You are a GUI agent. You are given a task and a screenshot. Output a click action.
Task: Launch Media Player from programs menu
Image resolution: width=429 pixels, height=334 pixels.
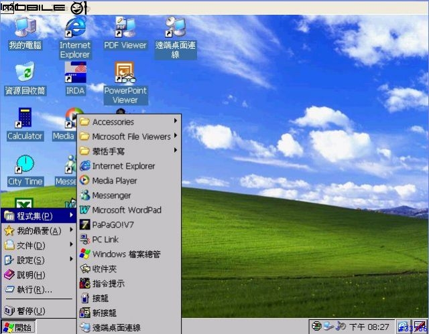(129, 181)
